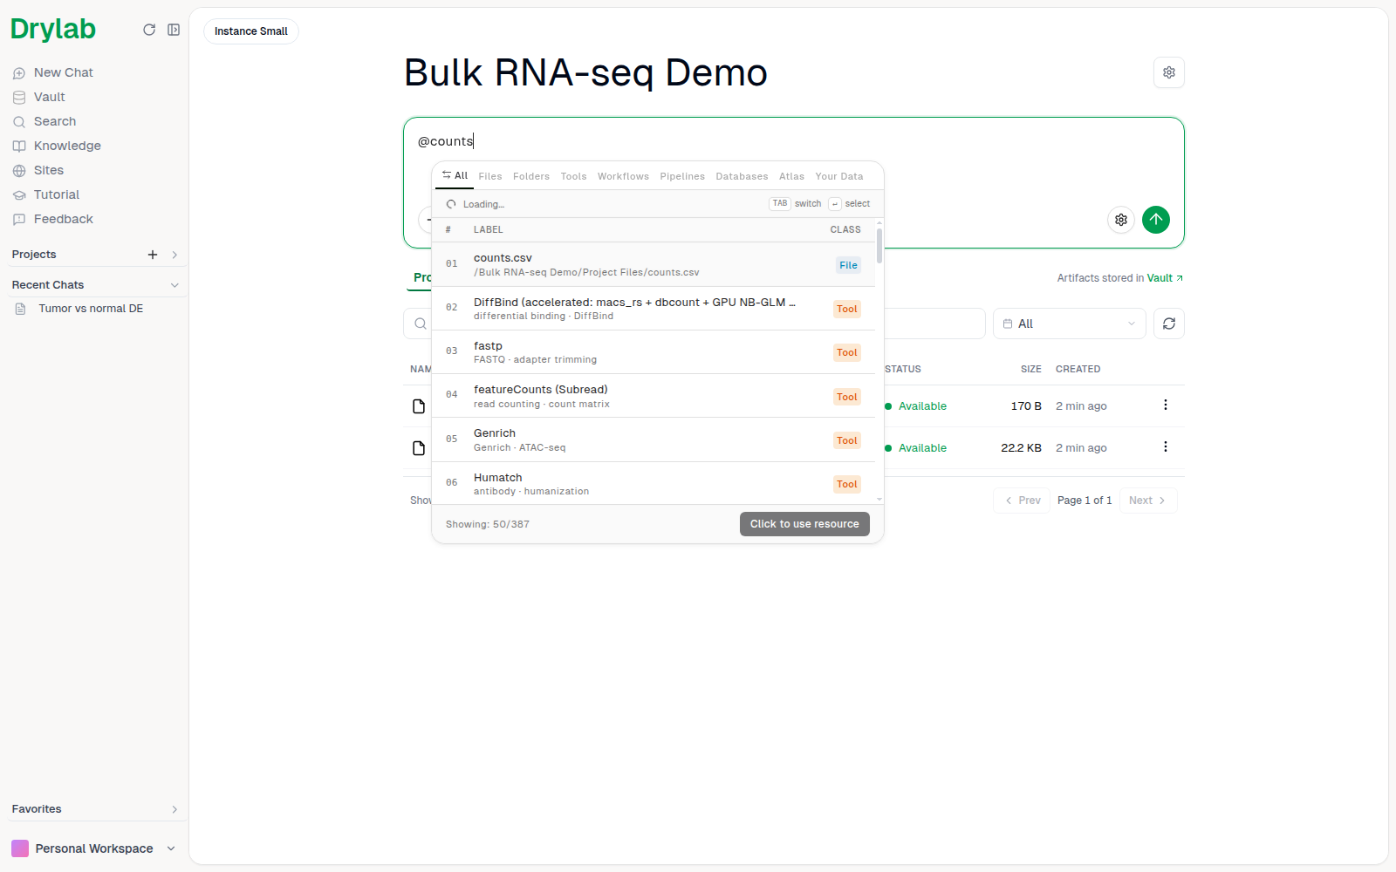Click the refresh icon beside Drylab logo
The image size is (1396, 872).
[149, 30]
